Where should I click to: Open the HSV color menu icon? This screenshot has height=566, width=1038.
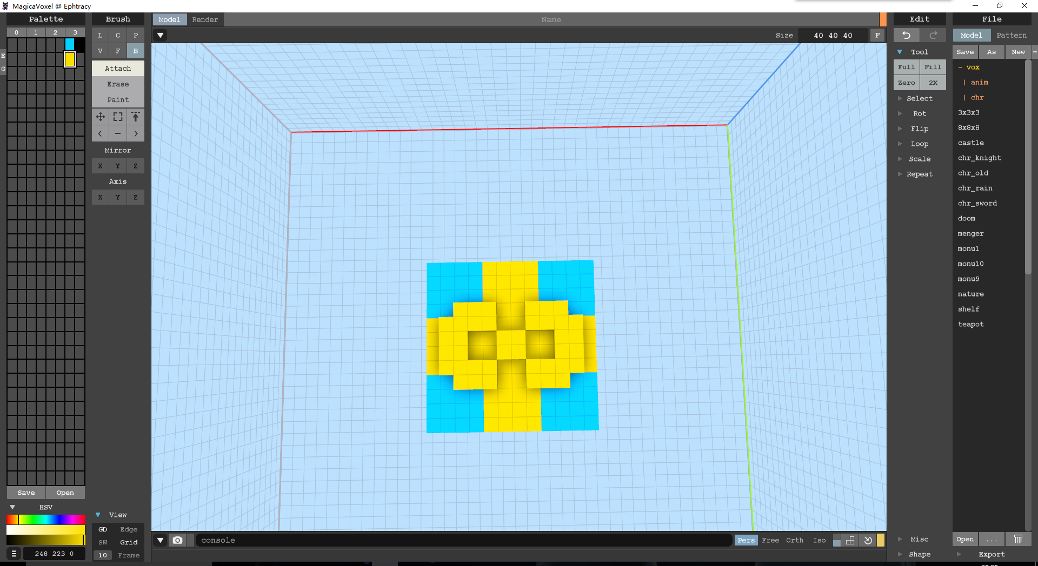click(x=14, y=554)
